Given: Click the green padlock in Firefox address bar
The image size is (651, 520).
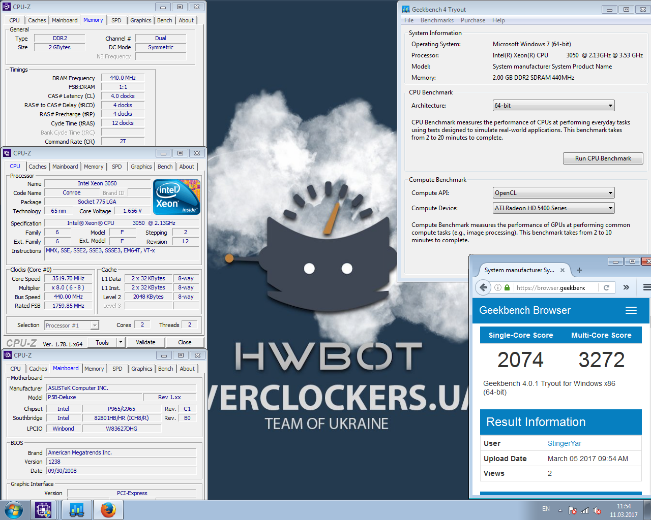Looking at the screenshot, I should [x=507, y=287].
